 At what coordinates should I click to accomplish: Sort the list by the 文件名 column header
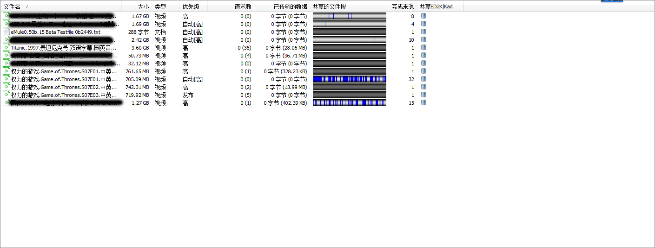[x=61, y=6]
